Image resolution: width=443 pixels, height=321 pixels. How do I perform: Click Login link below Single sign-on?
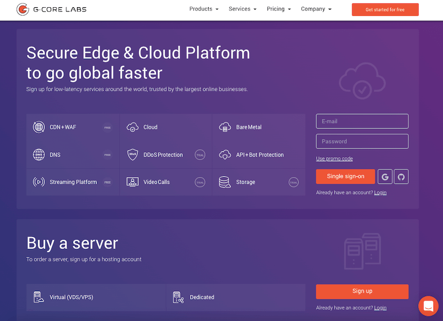click(x=380, y=193)
